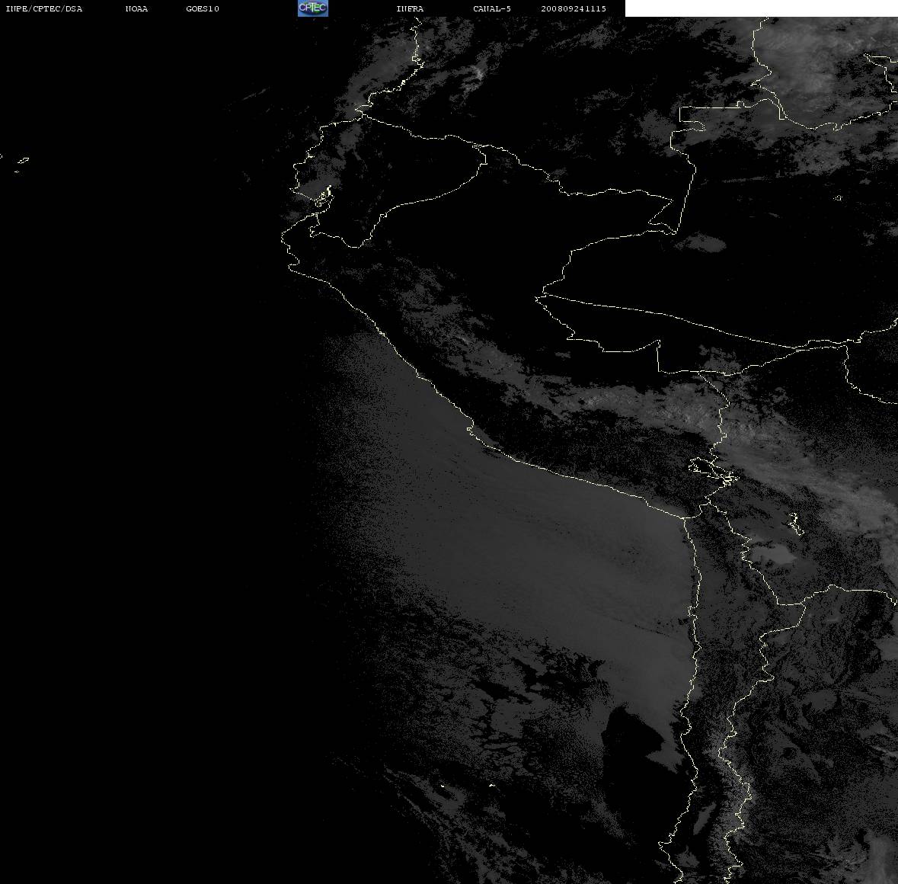This screenshot has height=884, width=898.
Task: Click the Paracas peninsula bump on Peru's coast
Action: 471,430
